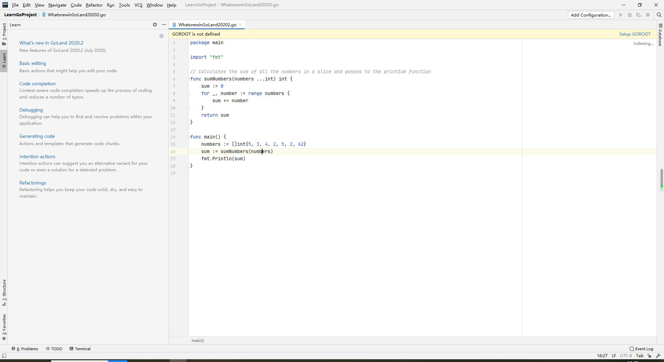
Task: Click the Stop square icon
Action: 648,15
